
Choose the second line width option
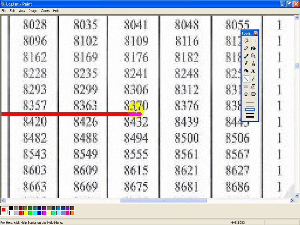click(x=250, y=106)
